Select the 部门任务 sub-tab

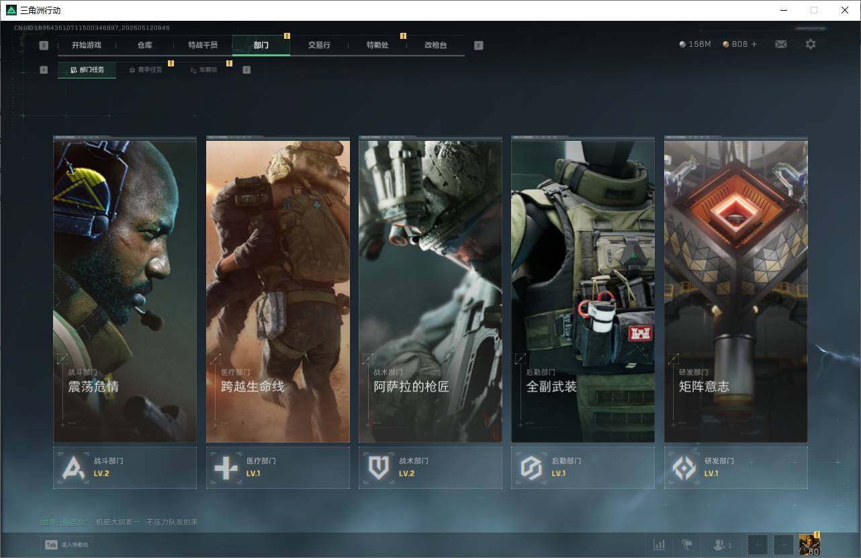pyautogui.click(x=87, y=70)
